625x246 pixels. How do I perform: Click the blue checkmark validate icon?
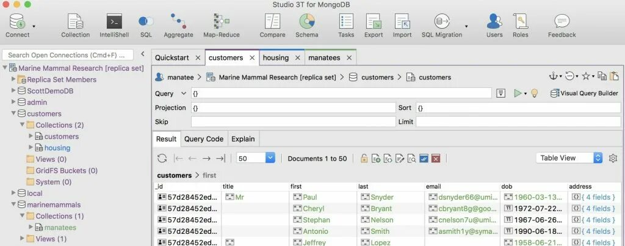pyautogui.click(x=424, y=159)
